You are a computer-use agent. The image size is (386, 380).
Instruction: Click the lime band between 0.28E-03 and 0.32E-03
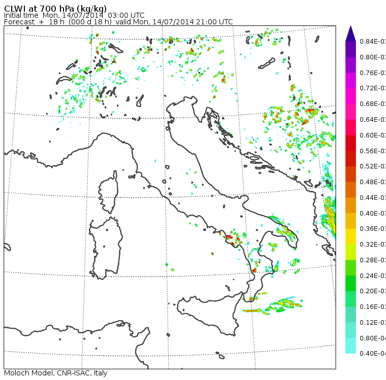[350, 252]
